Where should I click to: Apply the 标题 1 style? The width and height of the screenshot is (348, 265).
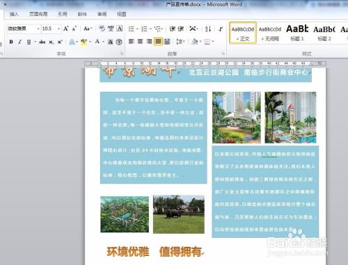click(x=297, y=33)
